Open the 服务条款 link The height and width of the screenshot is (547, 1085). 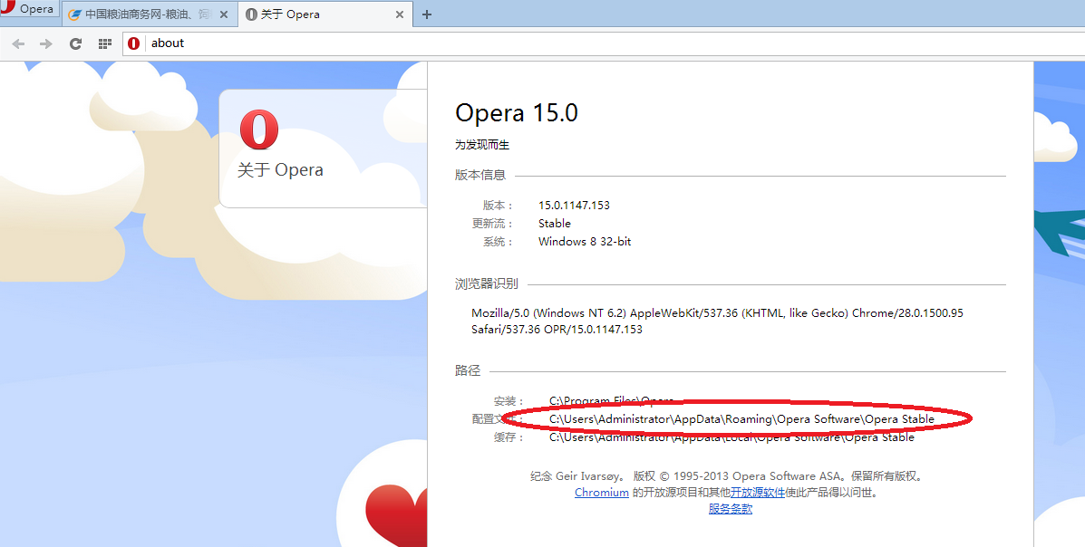click(x=730, y=509)
